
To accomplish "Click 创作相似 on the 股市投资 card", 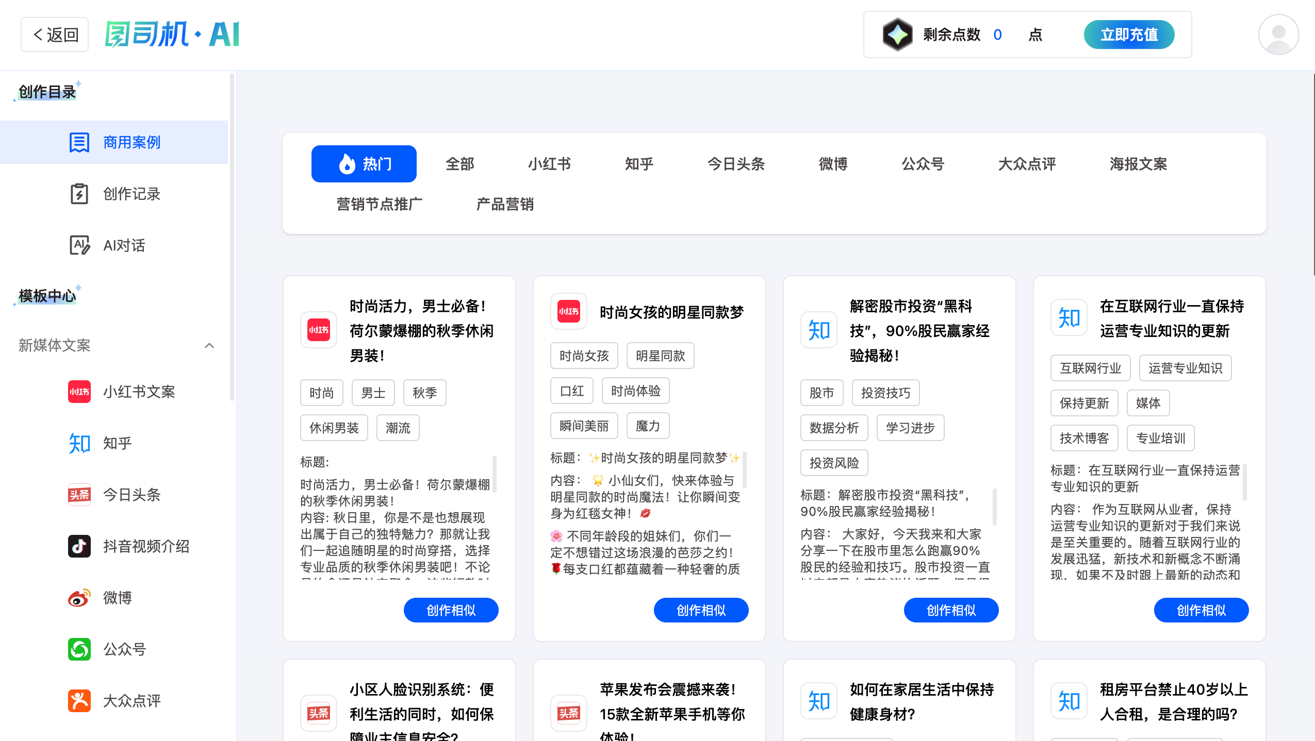I will (x=950, y=610).
